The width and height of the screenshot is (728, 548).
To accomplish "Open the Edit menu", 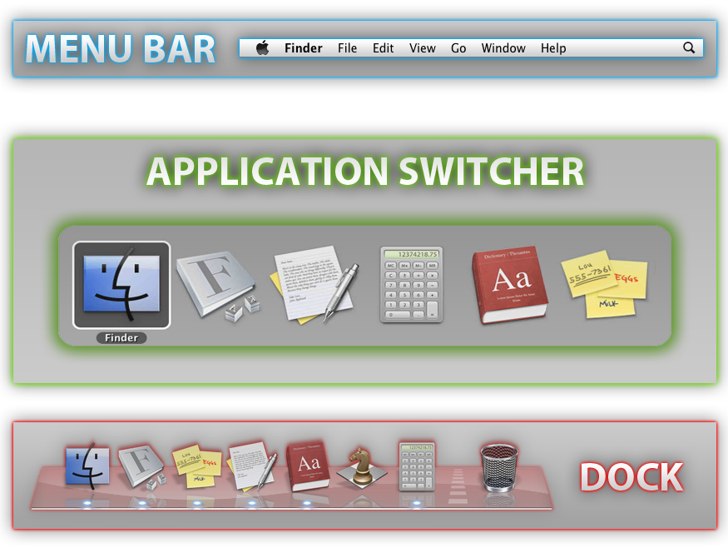I will coord(383,48).
